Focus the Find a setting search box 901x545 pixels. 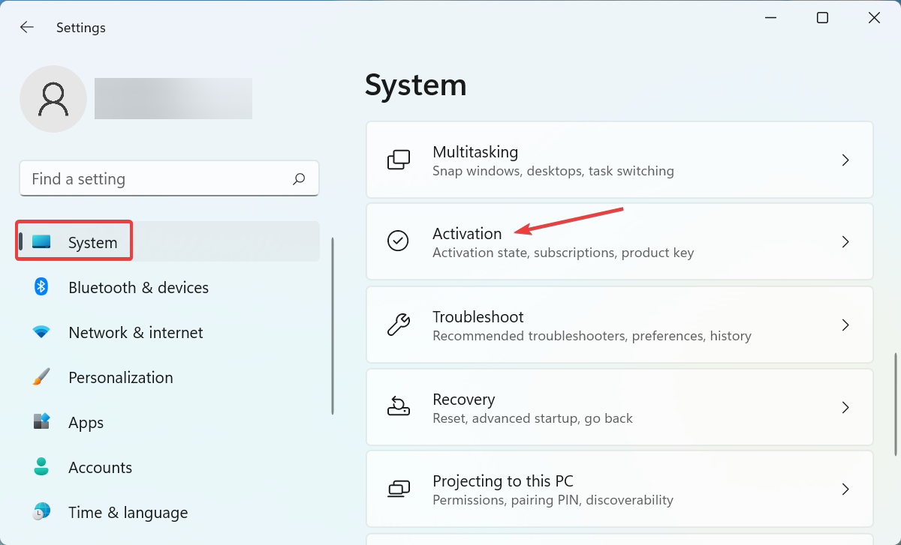click(169, 178)
